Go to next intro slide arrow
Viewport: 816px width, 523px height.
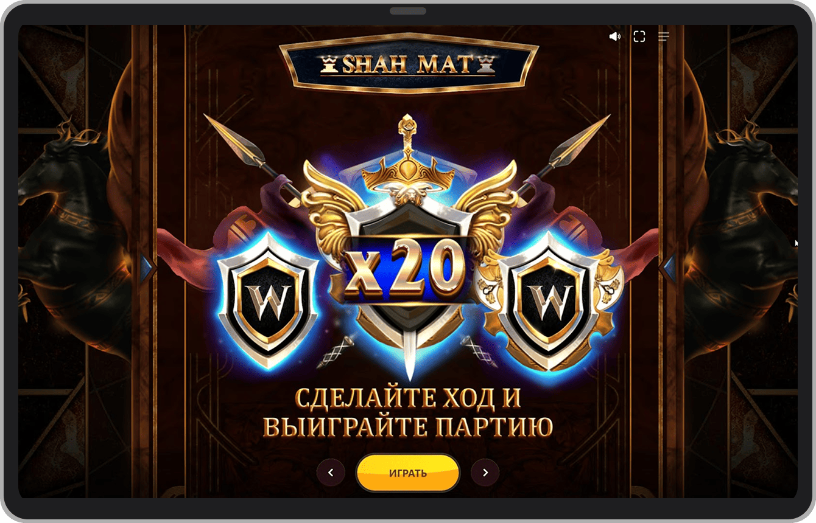click(x=485, y=473)
